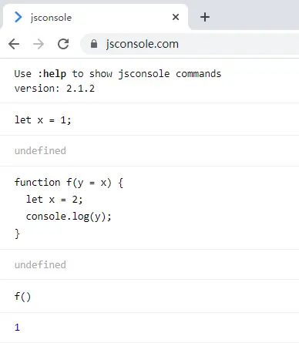
Task: Click the browser forward arrow
Action: [x=39, y=44]
